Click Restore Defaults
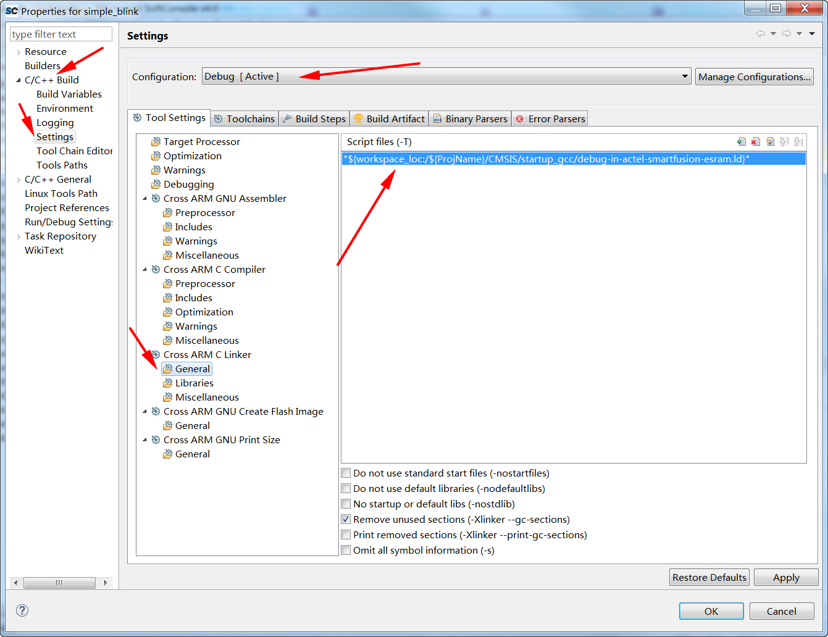 pos(709,577)
